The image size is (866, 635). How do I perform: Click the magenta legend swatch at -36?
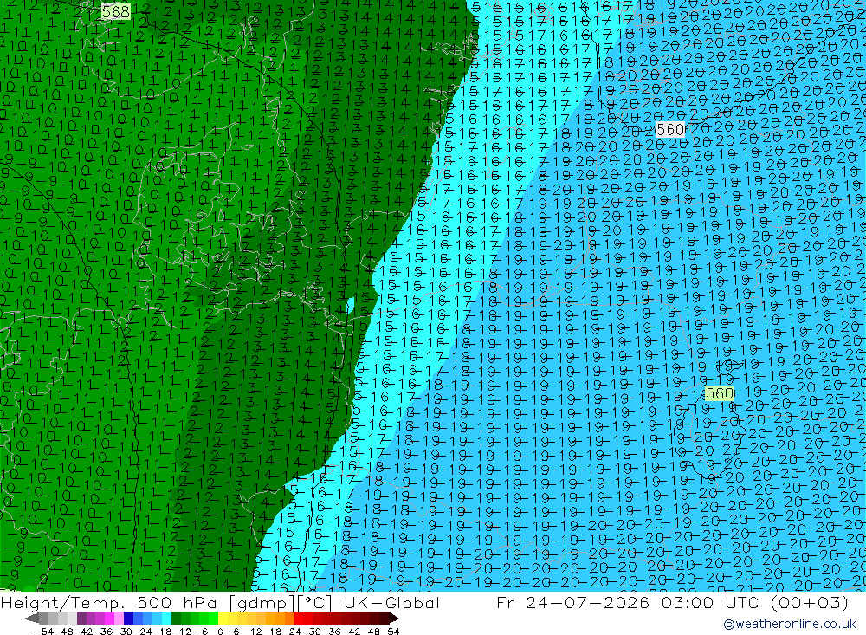pos(110,619)
